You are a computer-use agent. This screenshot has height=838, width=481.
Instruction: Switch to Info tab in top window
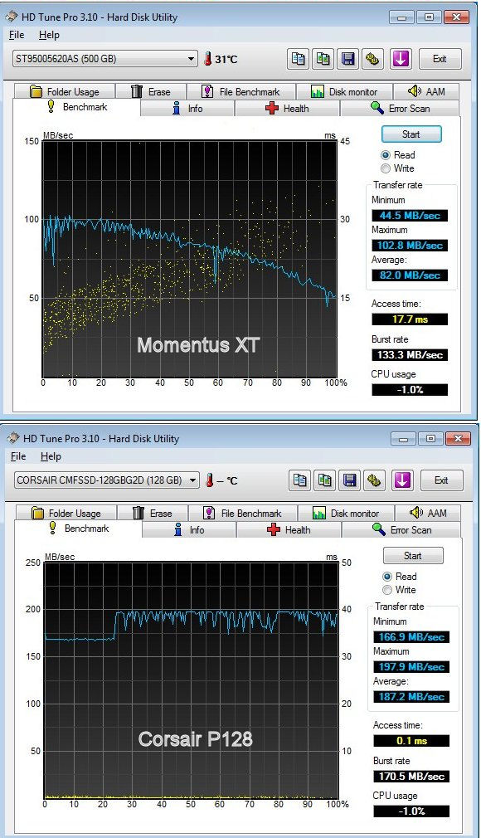(187, 109)
